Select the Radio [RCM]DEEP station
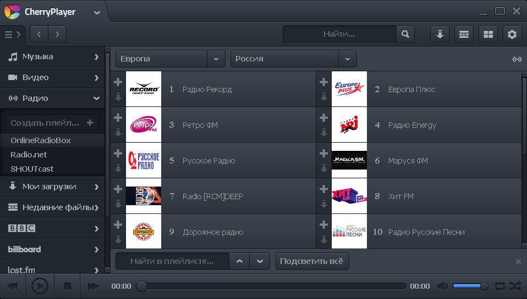The width and height of the screenshot is (527, 299). pos(213,196)
